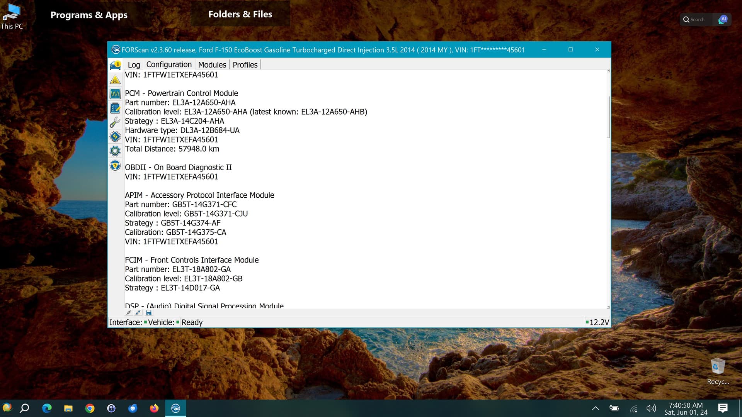Select the This PC desktop icon
This screenshot has width=742, height=417.
[x=12, y=17]
